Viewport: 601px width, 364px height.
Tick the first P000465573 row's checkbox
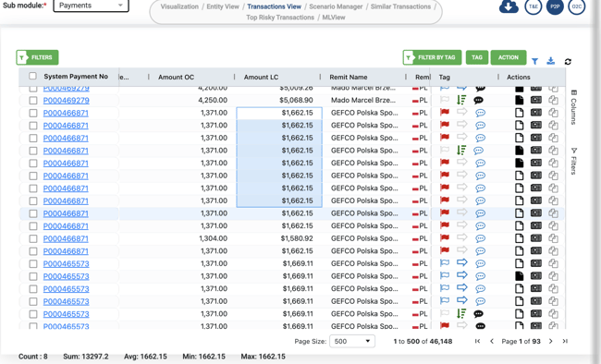click(x=33, y=264)
